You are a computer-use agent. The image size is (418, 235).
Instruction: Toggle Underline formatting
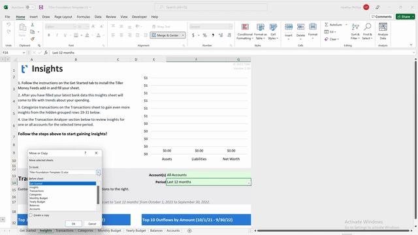pyautogui.click(x=65, y=35)
